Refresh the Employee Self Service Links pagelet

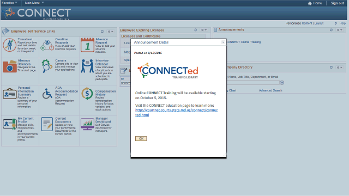102,32
